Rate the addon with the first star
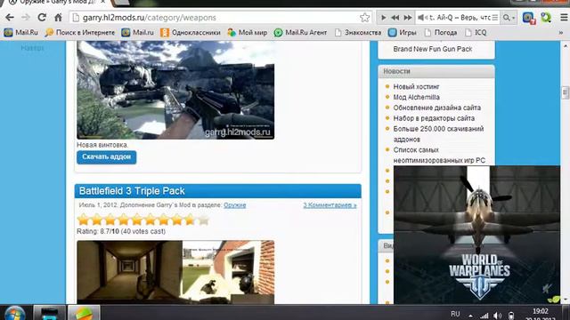 pyautogui.click(x=83, y=220)
